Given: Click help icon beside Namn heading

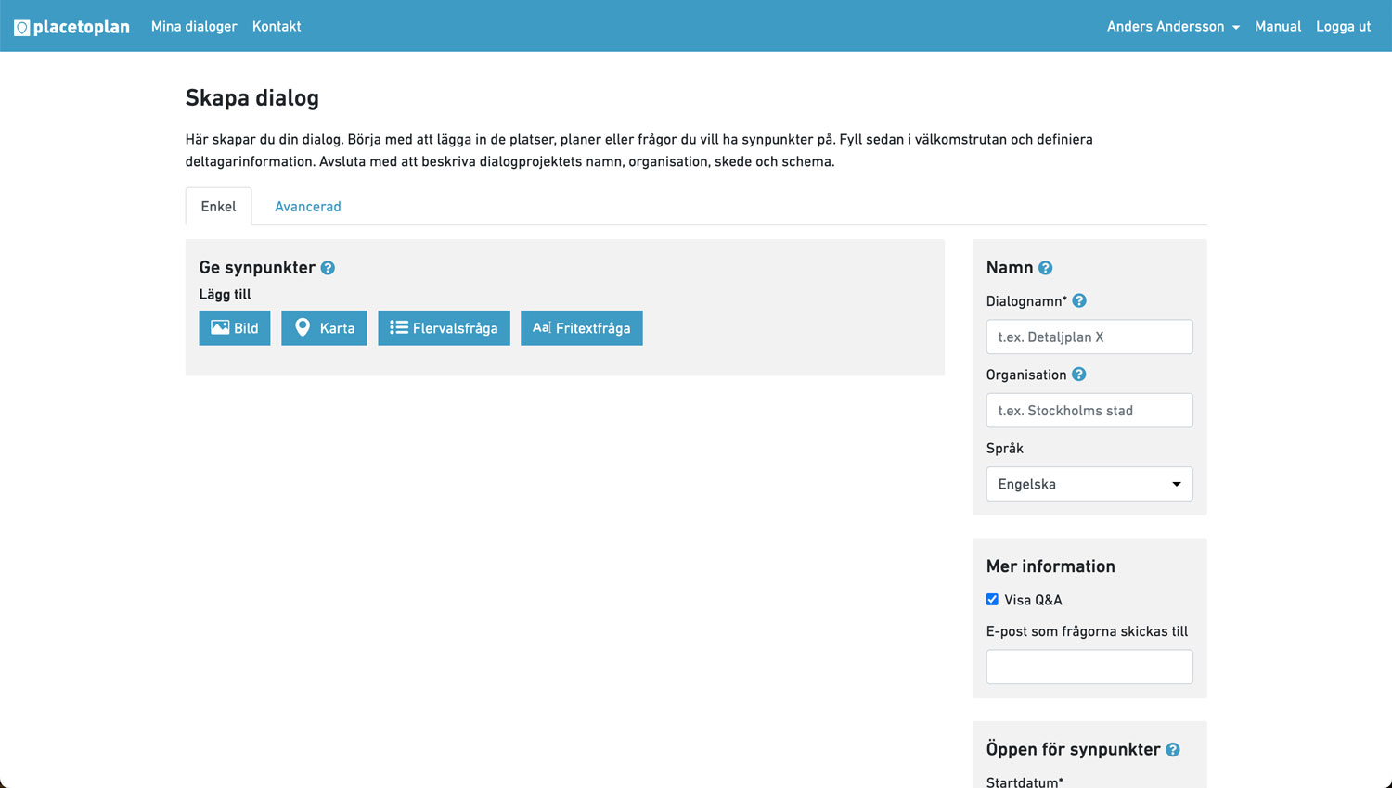Looking at the screenshot, I should click(x=1045, y=268).
